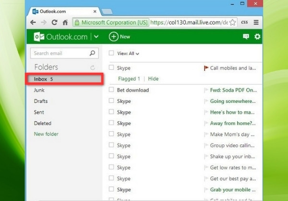Screen dimensions: 288x201
Task: Click the Outlook.com logo
Action: coord(61,37)
